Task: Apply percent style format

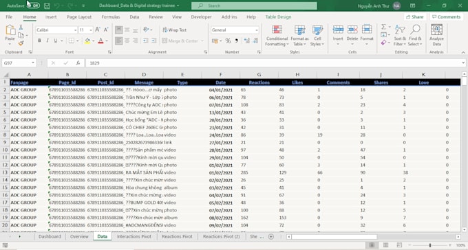Action: click(x=228, y=41)
